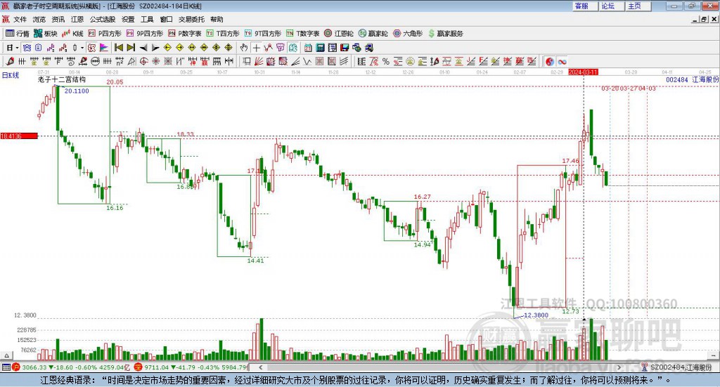Click the infinity symbol icon
Viewport: 720px width, 387px height.
(562, 61)
